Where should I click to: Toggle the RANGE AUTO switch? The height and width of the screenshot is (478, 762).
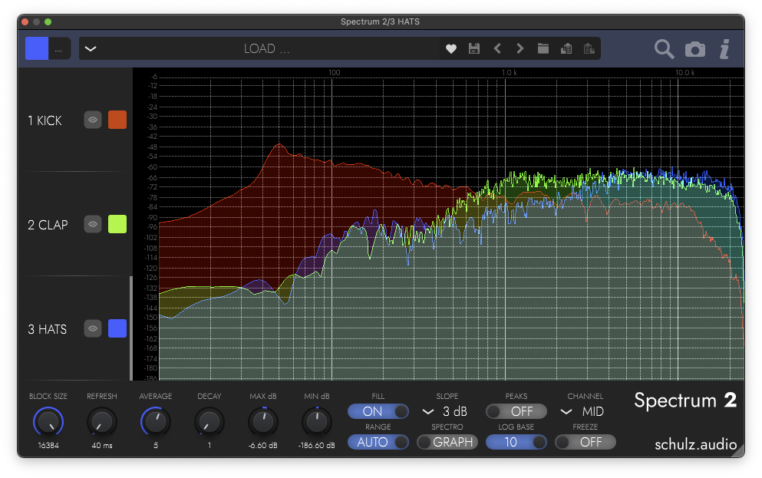(x=378, y=442)
